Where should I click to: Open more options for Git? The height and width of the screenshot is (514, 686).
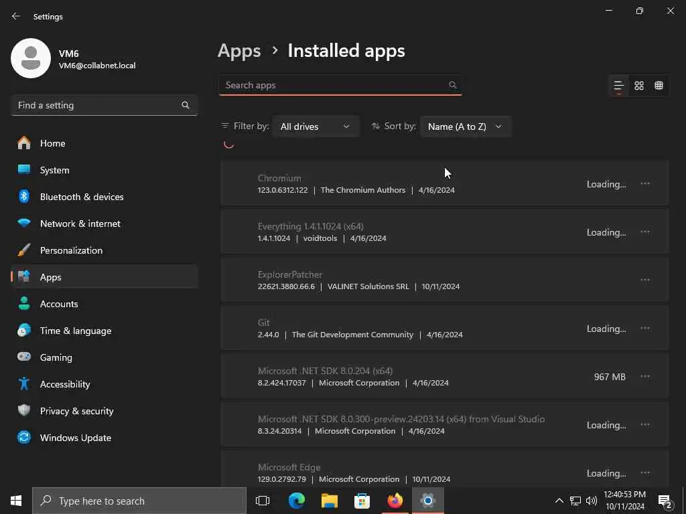[645, 328]
